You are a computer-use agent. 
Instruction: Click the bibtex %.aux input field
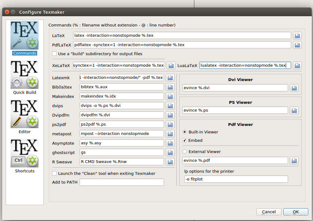coord(122,87)
